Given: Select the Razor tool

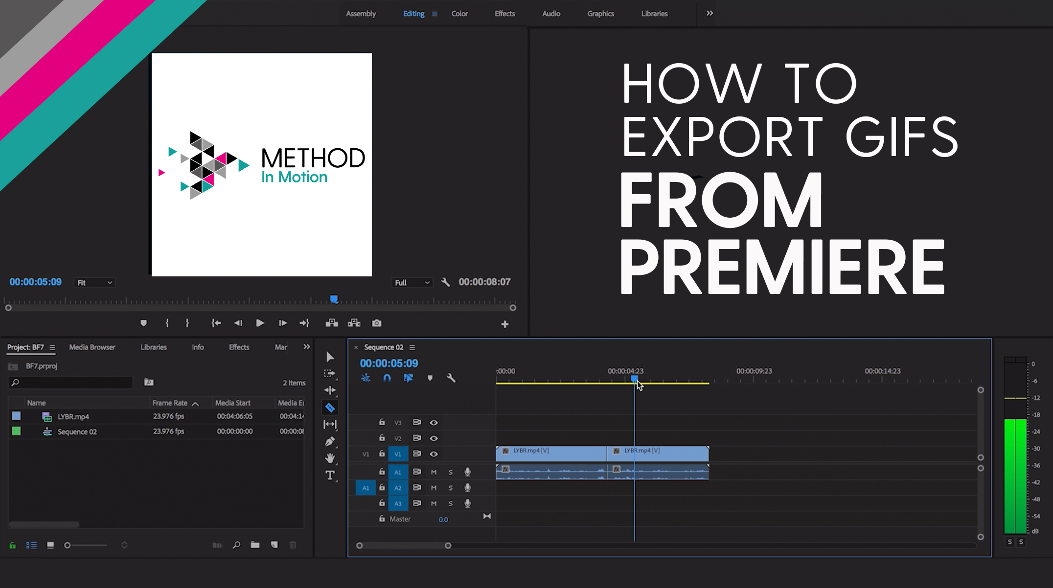Looking at the screenshot, I should click(x=330, y=407).
